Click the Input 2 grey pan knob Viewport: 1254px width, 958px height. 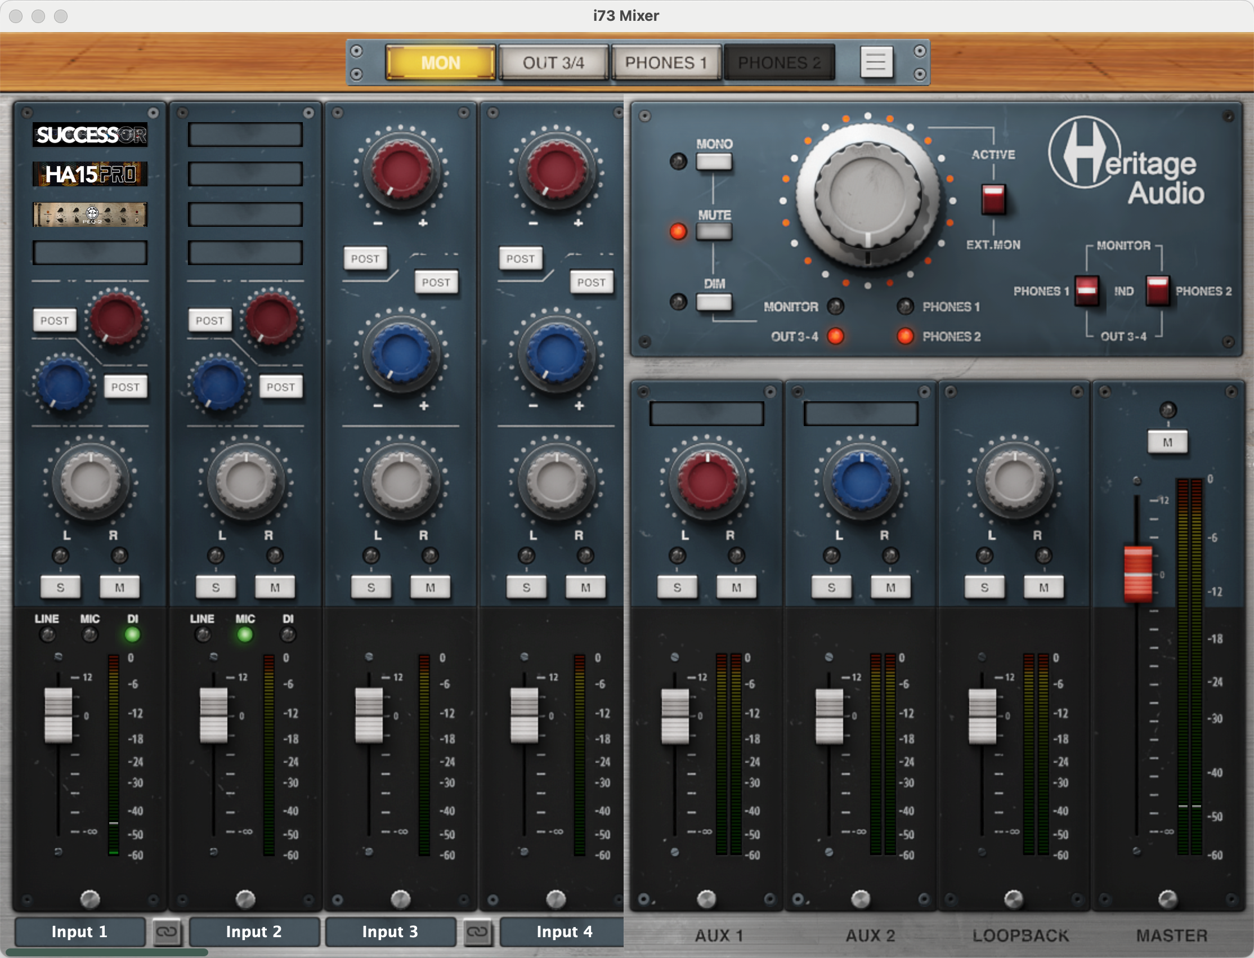pyautogui.click(x=246, y=482)
